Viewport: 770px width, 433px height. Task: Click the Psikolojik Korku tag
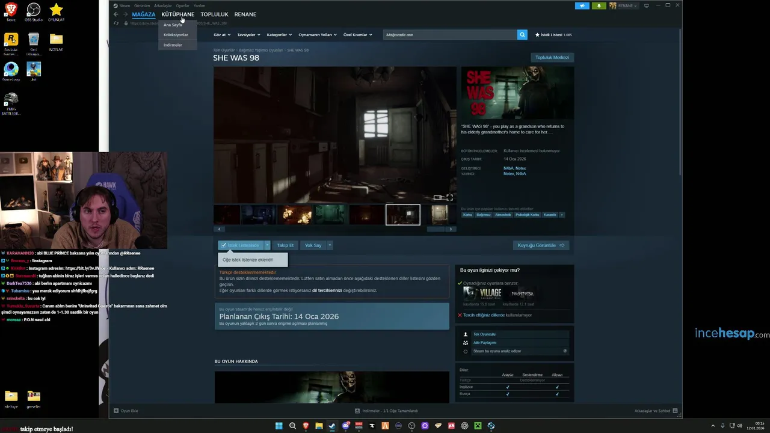click(527, 215)
